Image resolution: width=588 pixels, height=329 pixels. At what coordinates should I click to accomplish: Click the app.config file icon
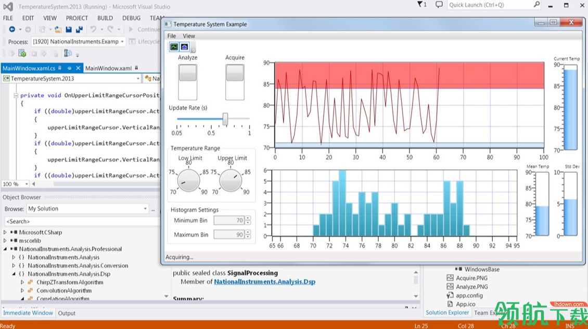point(450,295)
